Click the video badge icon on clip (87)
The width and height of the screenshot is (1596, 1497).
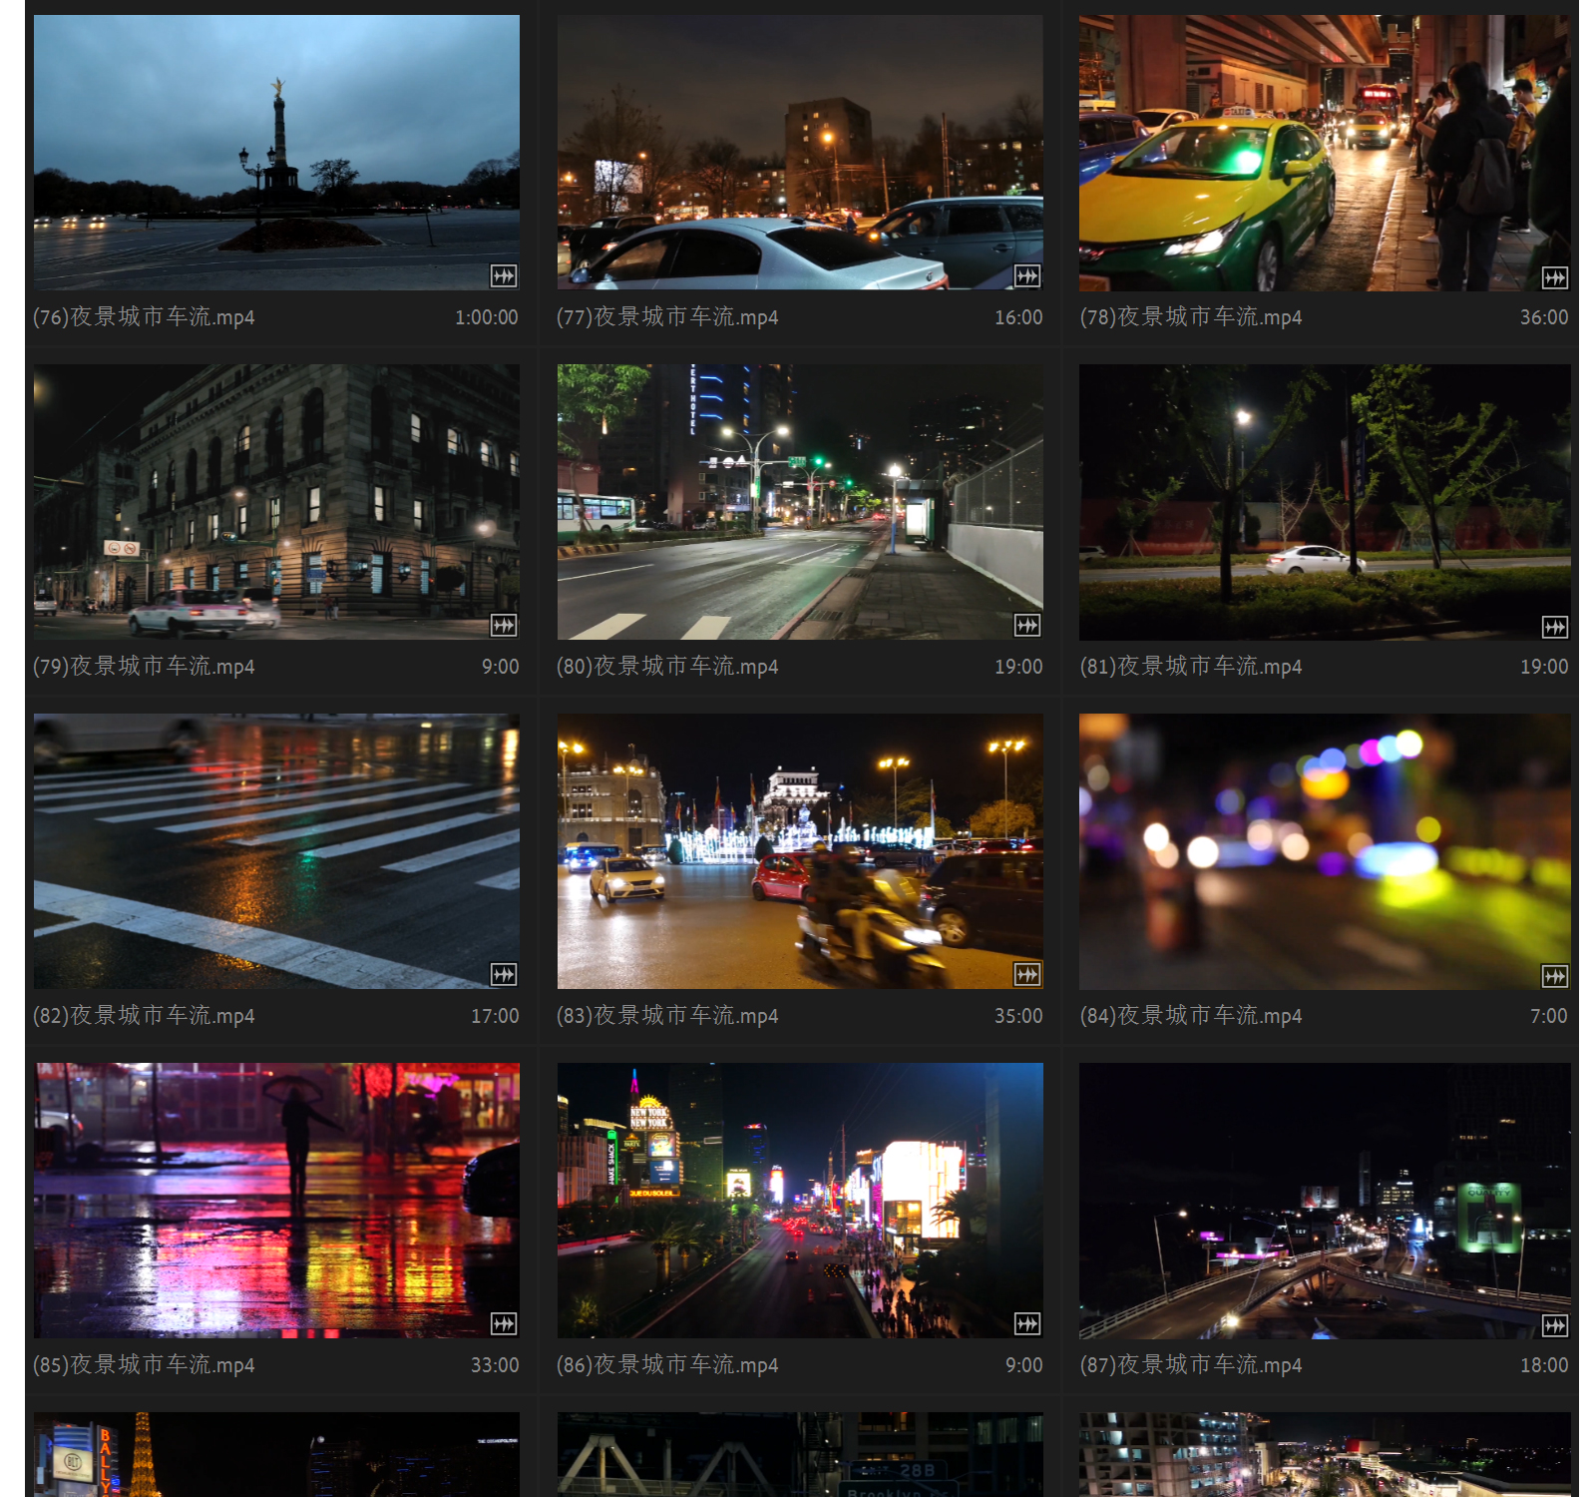click(1554, 1325)
